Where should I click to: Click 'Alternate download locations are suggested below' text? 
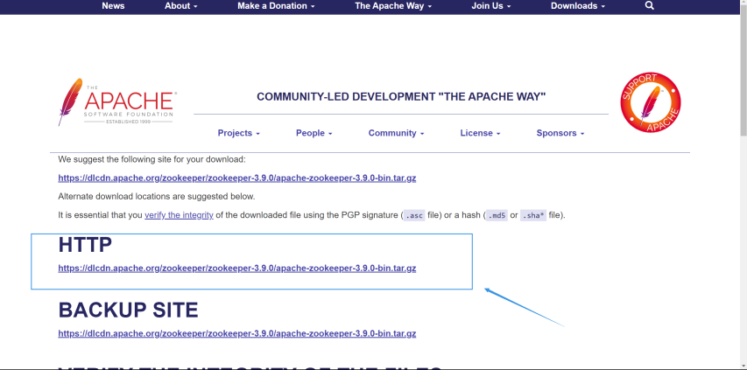[x=157, y=197]
